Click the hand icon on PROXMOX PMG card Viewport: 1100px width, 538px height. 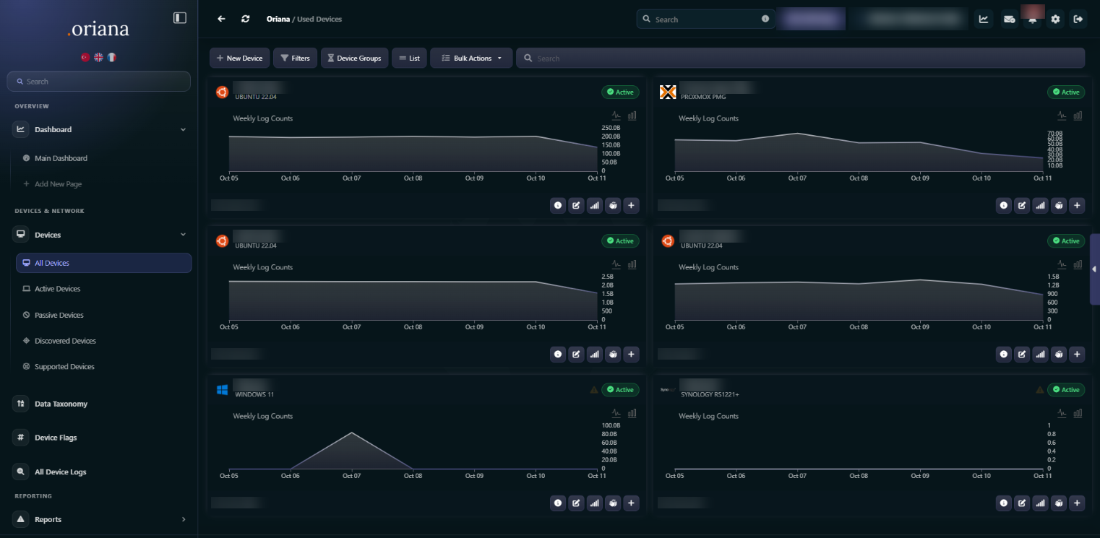tap(1059, 205)
